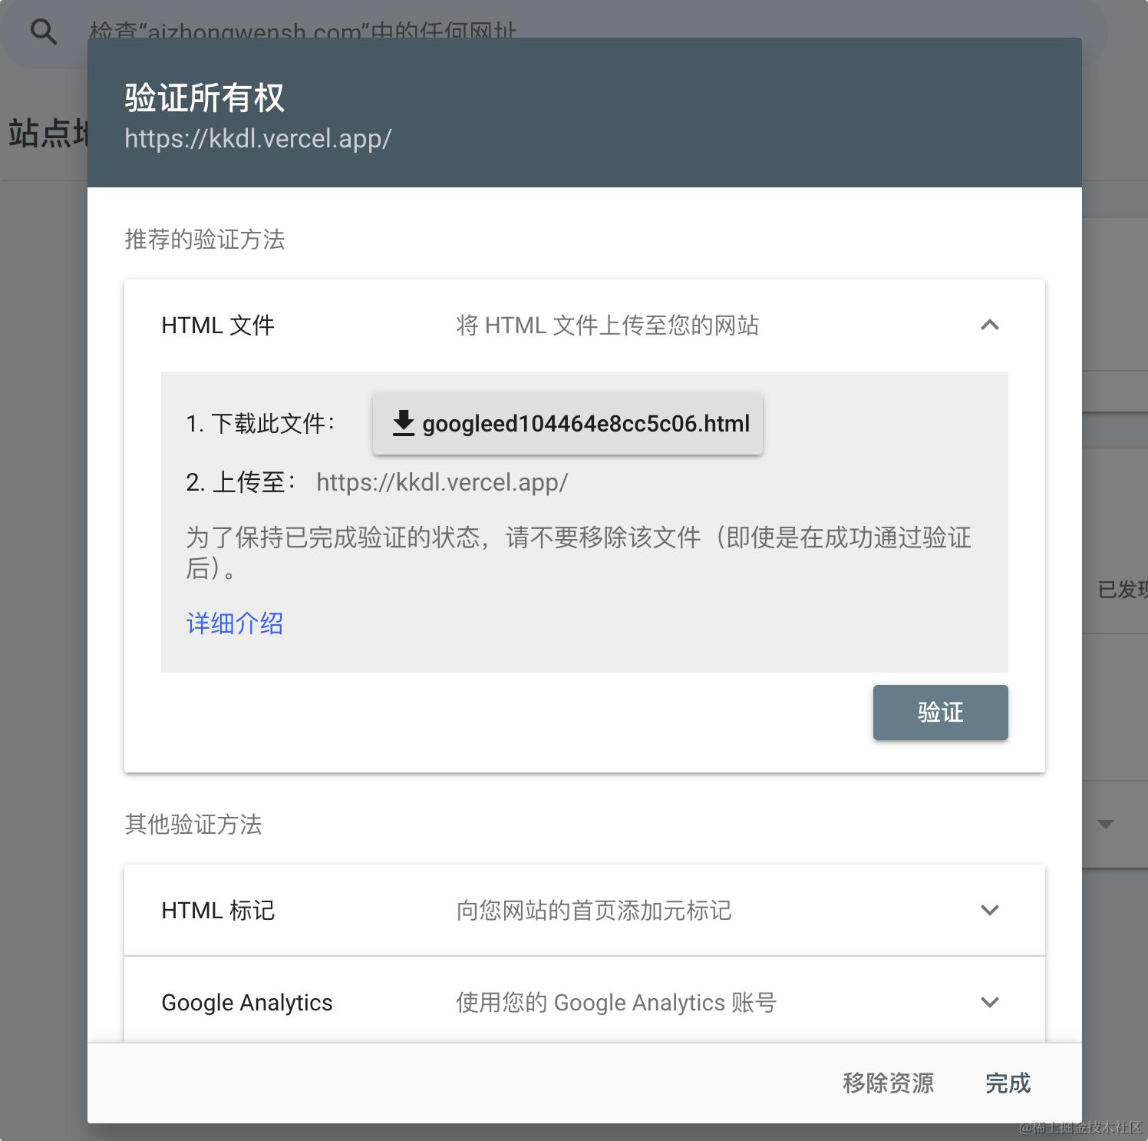Click the 验证 button

tap(940, 713)
